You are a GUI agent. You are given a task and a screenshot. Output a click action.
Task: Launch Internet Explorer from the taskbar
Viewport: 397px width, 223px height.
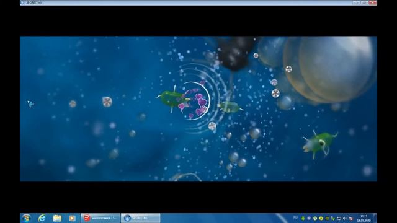coord(42,218)
